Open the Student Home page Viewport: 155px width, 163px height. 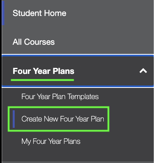(39, 13)
